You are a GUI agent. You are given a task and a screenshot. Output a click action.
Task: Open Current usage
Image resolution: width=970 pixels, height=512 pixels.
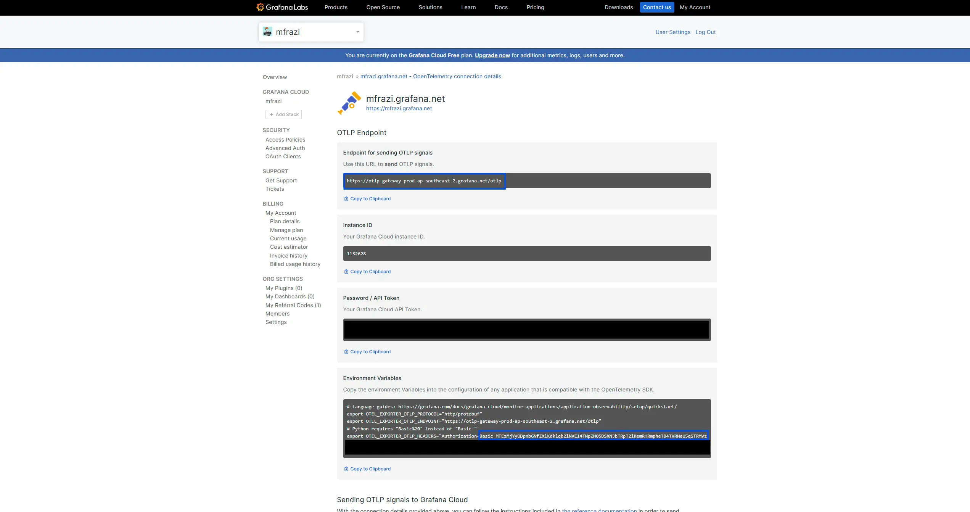click(x=288, y=238)
